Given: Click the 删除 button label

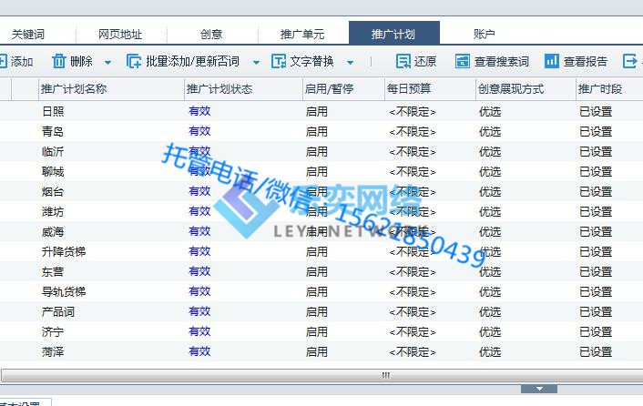Looking at the screenshot, I should point(81,62).
